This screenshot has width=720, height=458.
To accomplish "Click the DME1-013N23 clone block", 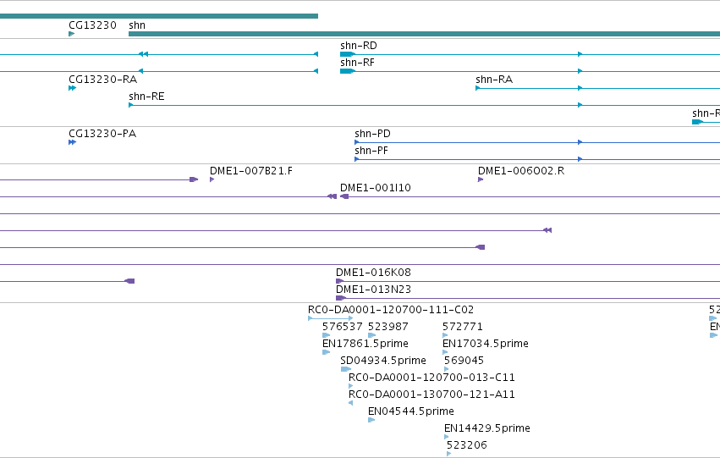I will pos(341,298).
